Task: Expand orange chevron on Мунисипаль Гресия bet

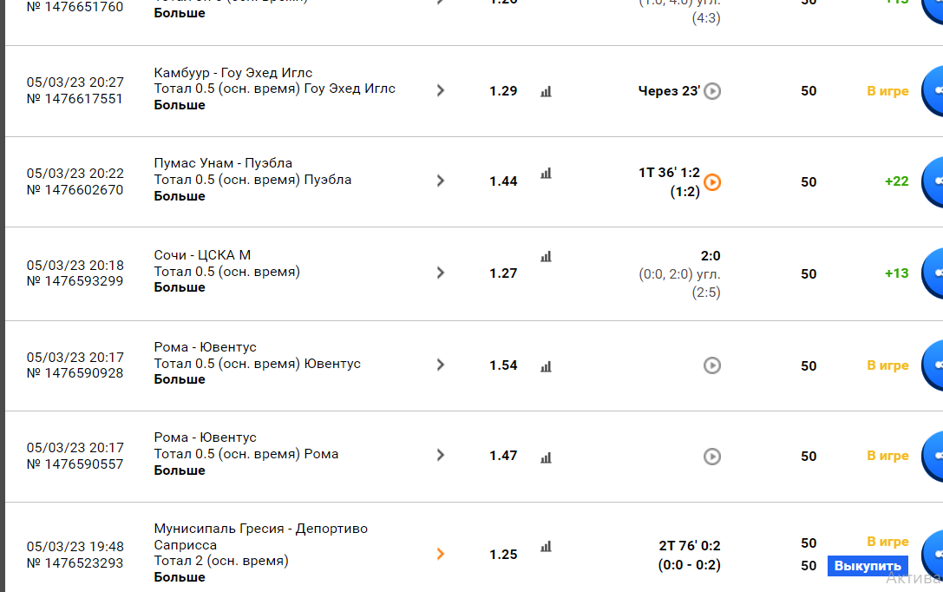Action: 441,554
